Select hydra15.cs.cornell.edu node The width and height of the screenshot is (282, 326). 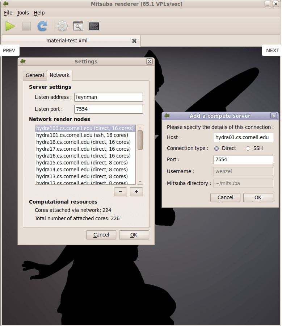pyautogui.click(x=85, y=163)
